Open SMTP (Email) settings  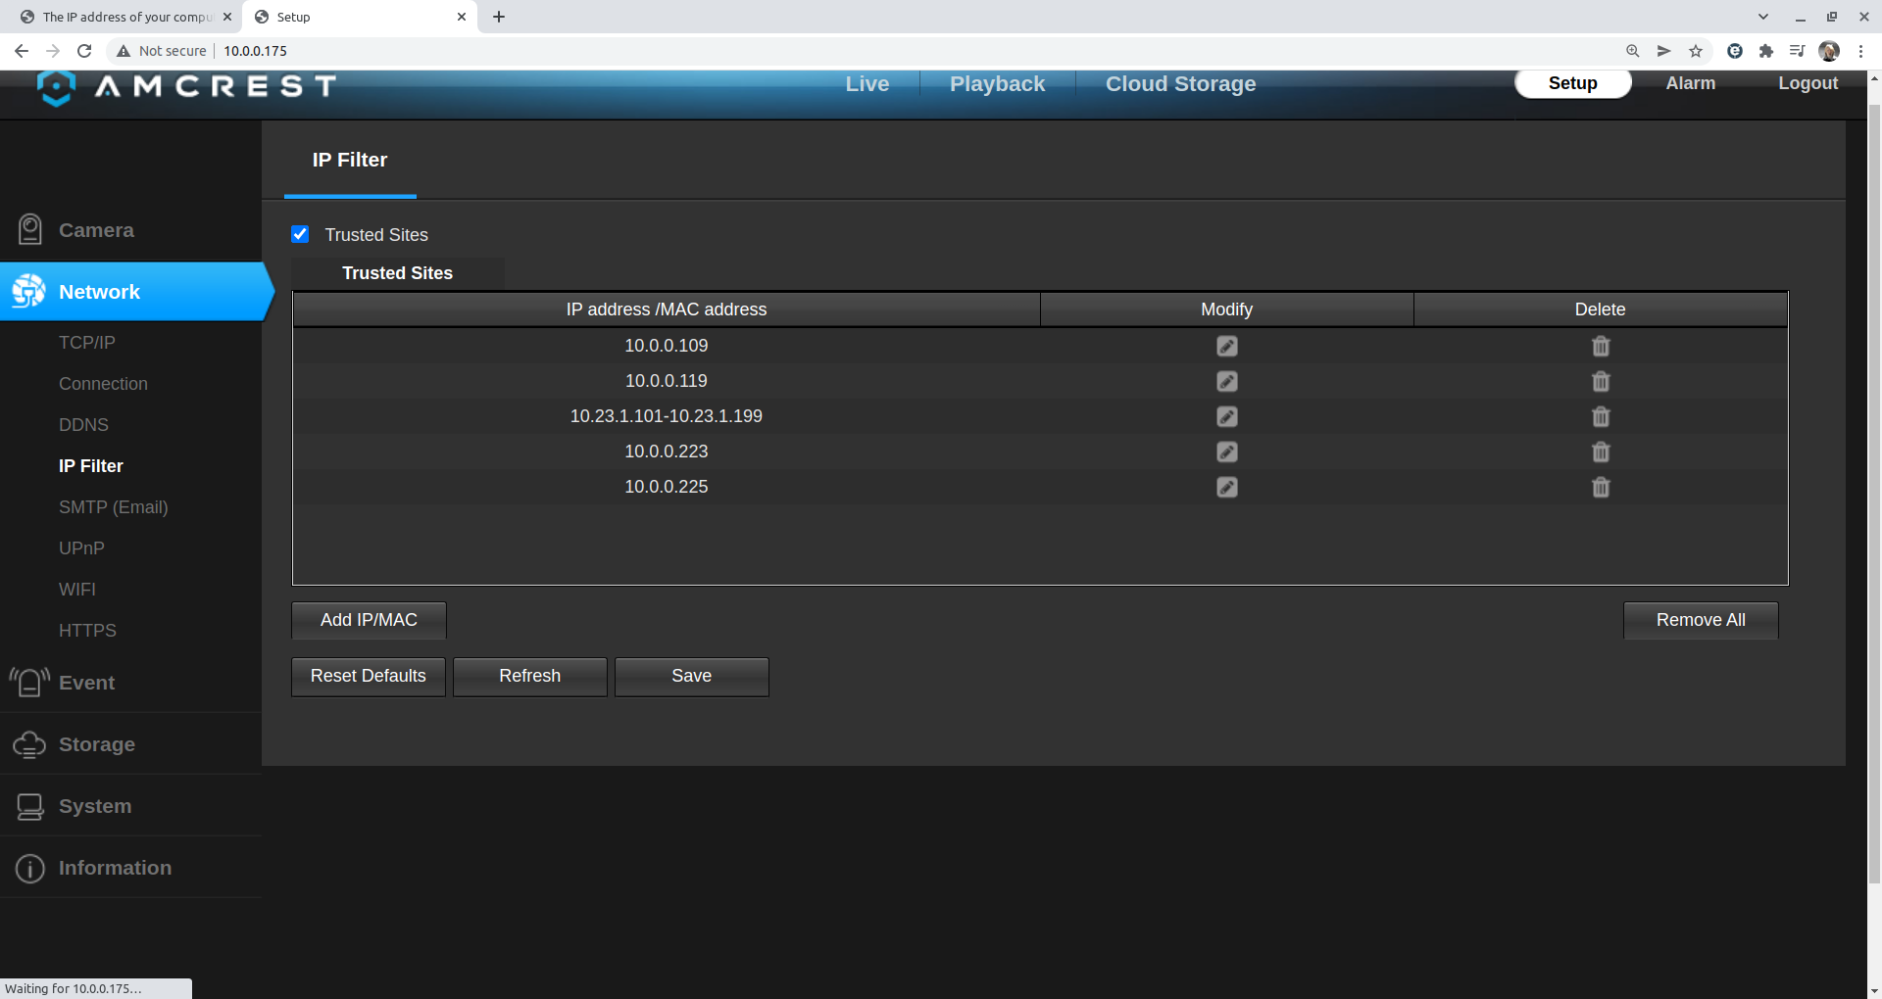pyautogui.click(x=114, y=507)
